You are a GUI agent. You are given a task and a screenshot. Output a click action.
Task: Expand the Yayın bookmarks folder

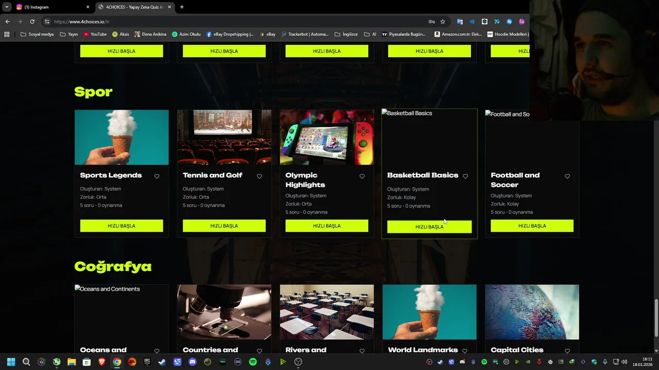coord(69,34)
